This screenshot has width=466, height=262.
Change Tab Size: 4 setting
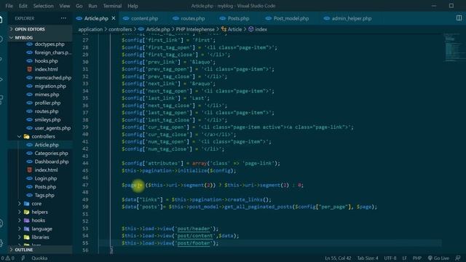[368, 258]
